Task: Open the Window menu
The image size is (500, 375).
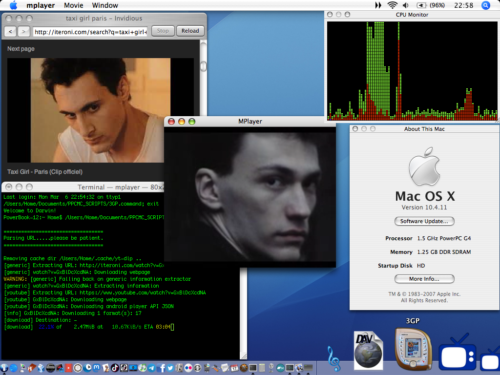Action: point(105,5)
